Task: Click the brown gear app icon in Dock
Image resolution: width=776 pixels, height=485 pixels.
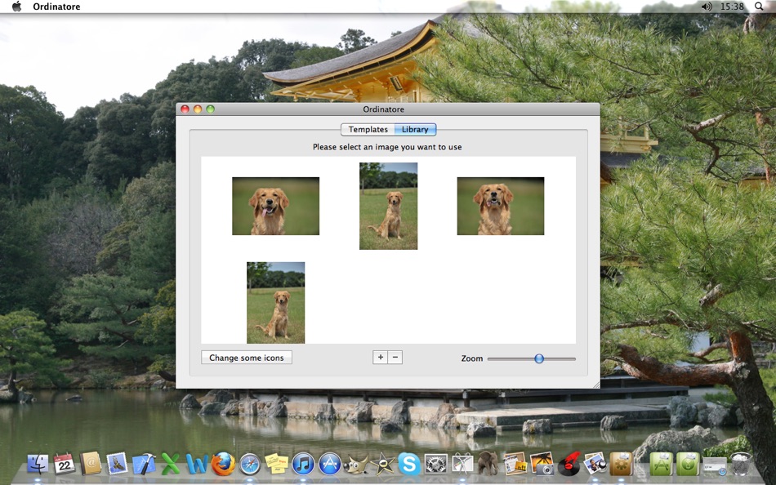Action: [621, 465]
